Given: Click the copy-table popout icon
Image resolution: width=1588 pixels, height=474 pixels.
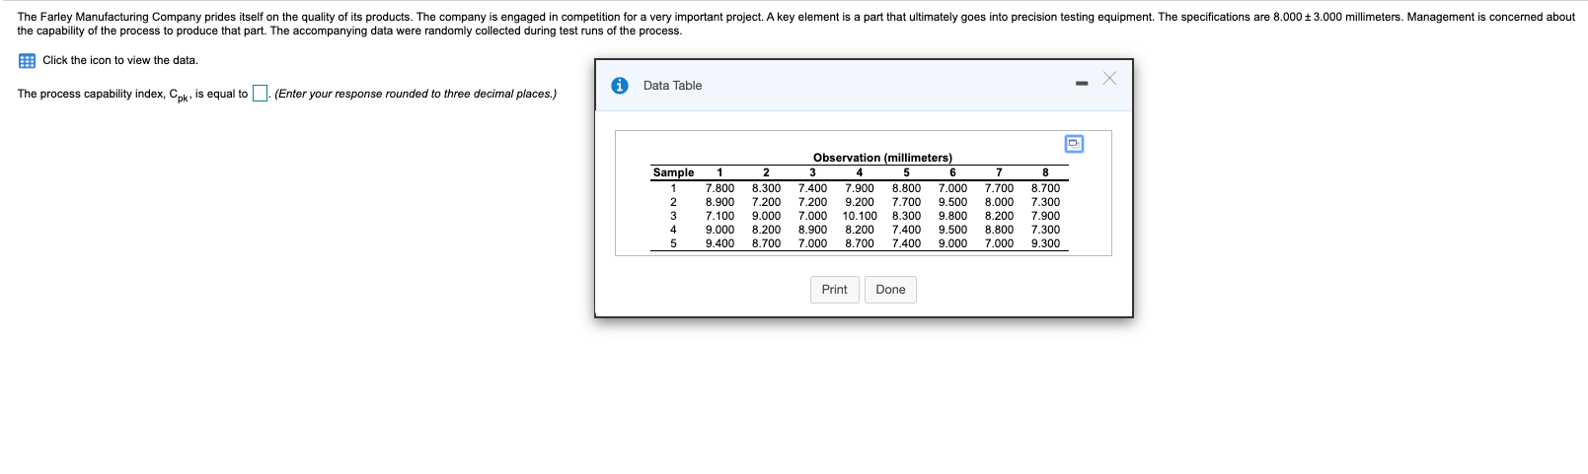Looking at the screenshot, I should point(1075,144).
